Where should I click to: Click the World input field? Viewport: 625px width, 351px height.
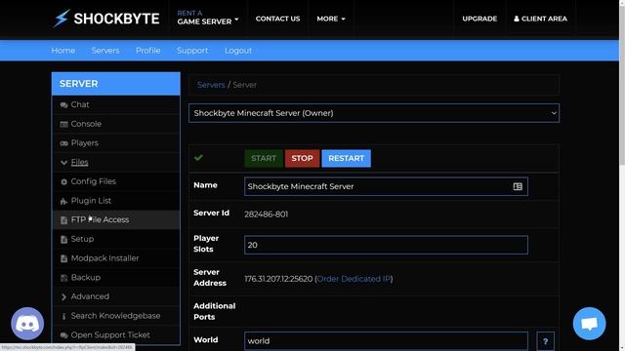click(x=386, y=341)
